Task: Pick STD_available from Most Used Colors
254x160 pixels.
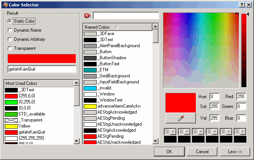Action: [30, 114]
